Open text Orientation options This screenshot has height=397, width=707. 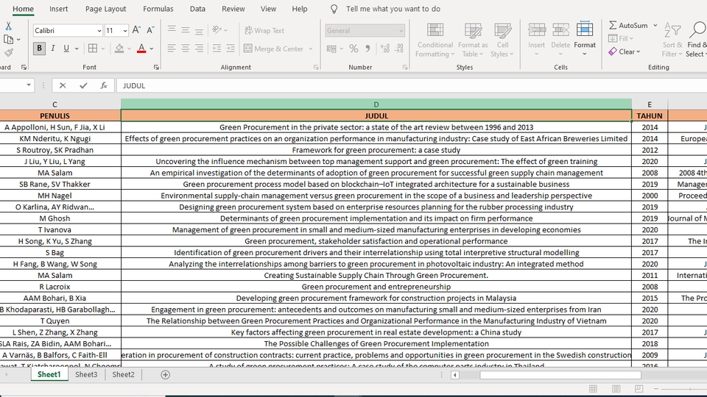click(x=219, y=30)
